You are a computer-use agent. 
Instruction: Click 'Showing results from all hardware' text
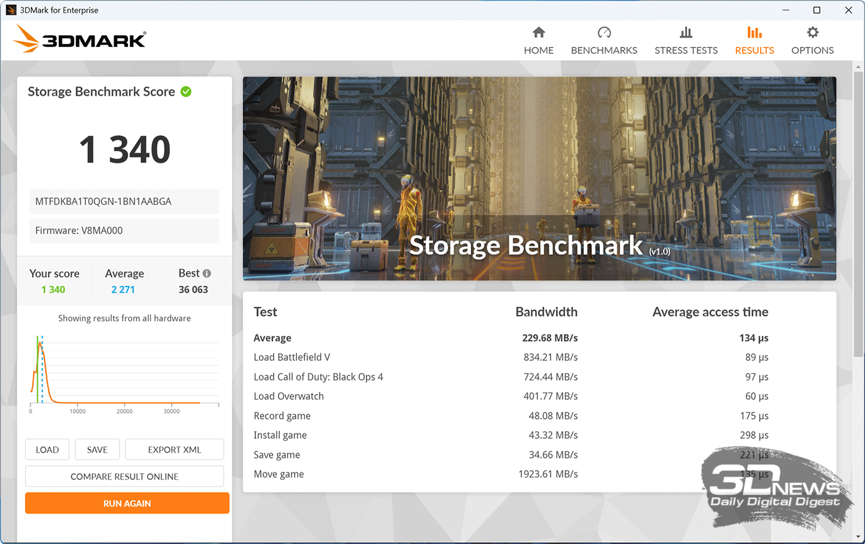click(x=124, y=318)
